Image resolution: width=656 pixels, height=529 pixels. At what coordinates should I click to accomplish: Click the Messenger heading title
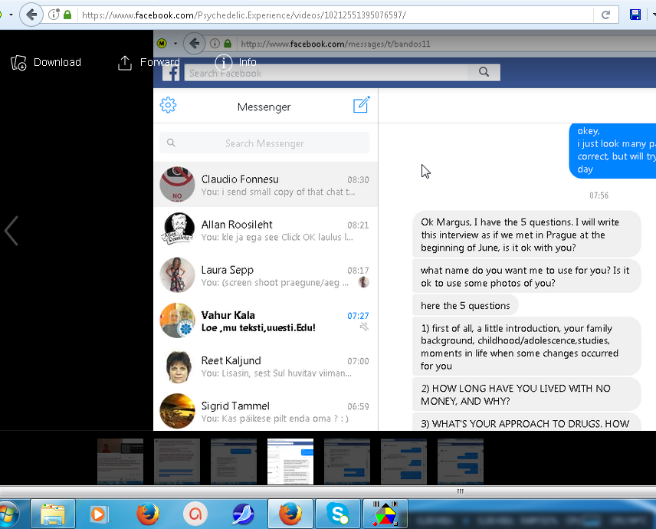[x=264, y=107]
